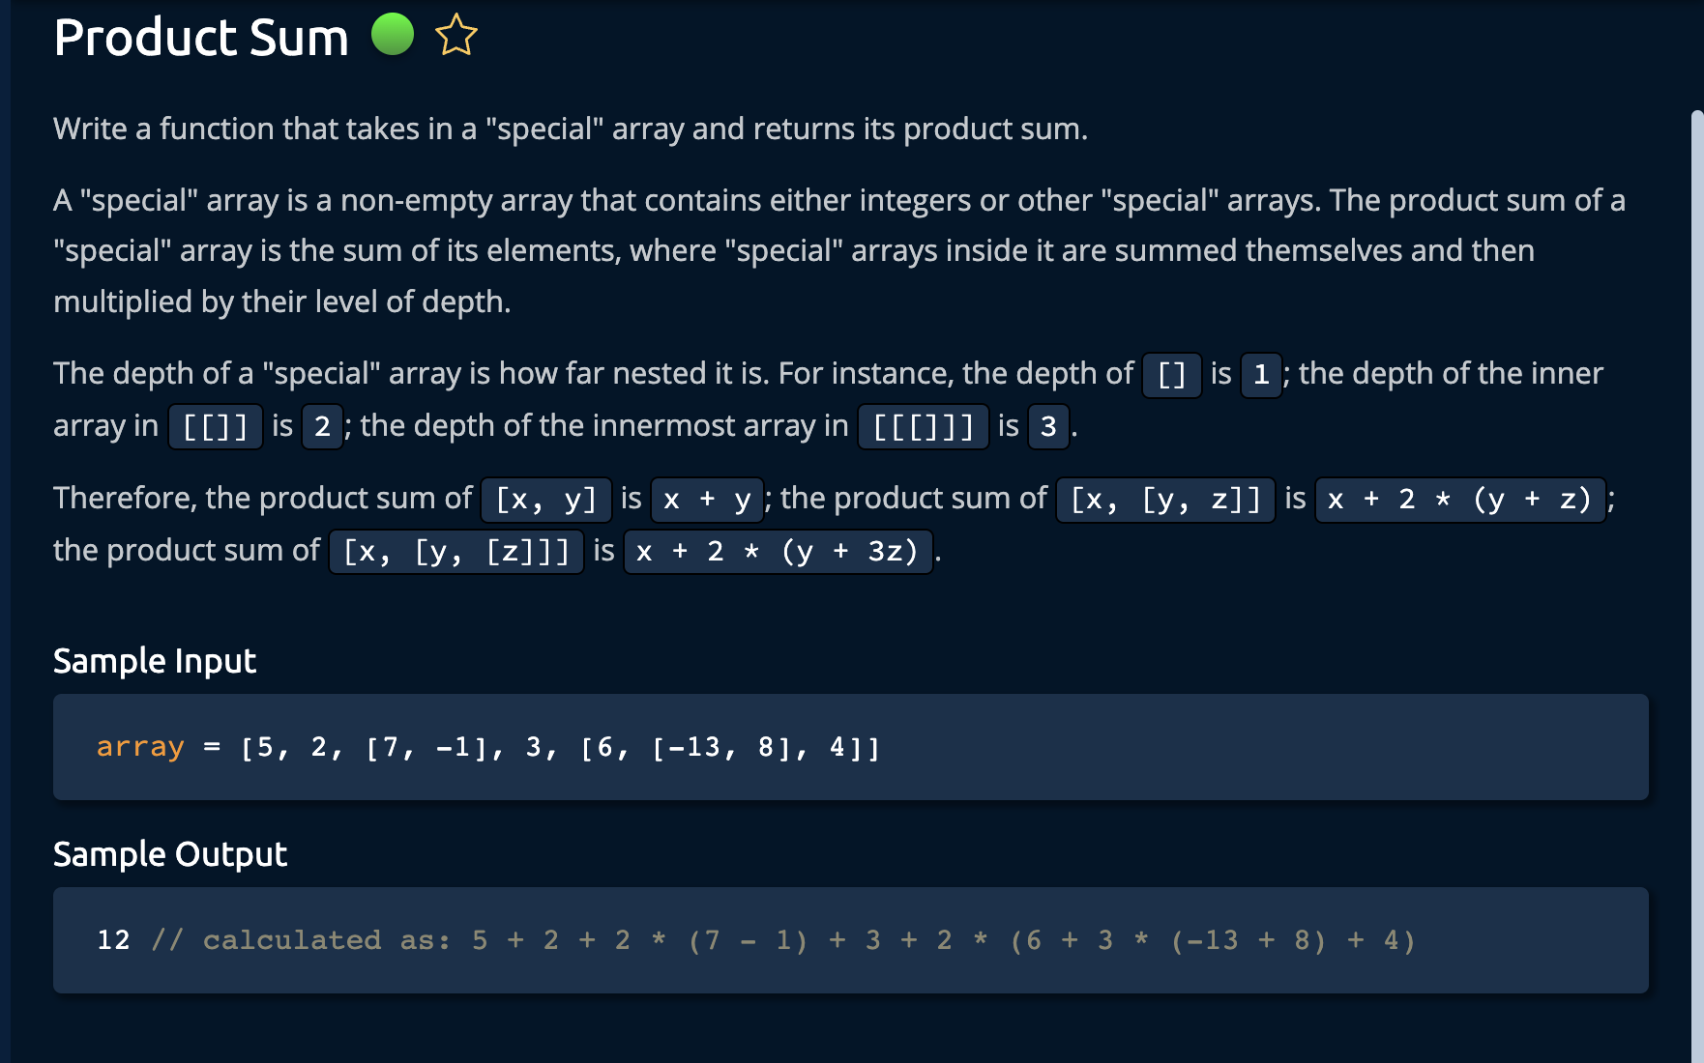Click the '// calculated as:' comment text

click(301, 940)
